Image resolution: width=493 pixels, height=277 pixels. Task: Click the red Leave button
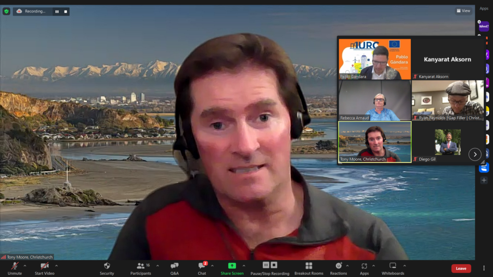tap(461, 268)
